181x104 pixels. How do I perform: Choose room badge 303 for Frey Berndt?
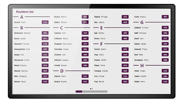125,82
